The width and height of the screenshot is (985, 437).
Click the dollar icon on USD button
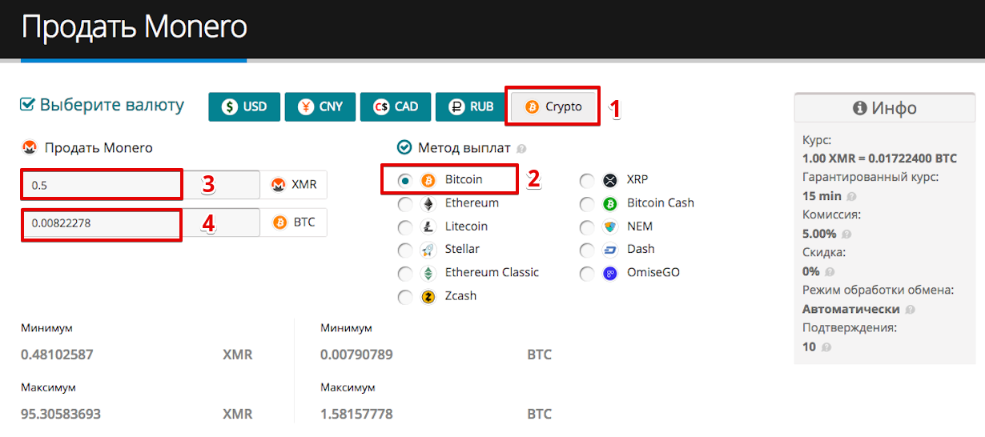click(x=230, y=106)
